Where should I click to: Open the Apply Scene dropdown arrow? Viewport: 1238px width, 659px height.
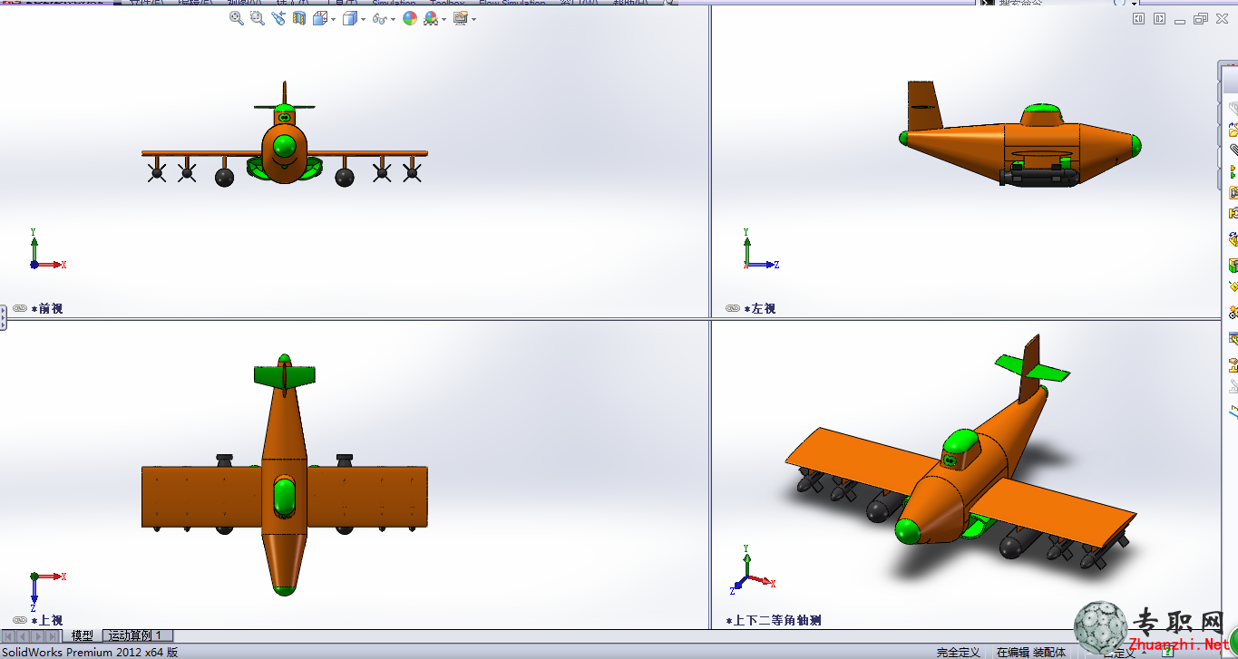point(444,19)
